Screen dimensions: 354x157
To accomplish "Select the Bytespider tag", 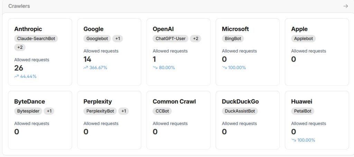I will pos(28,111).
